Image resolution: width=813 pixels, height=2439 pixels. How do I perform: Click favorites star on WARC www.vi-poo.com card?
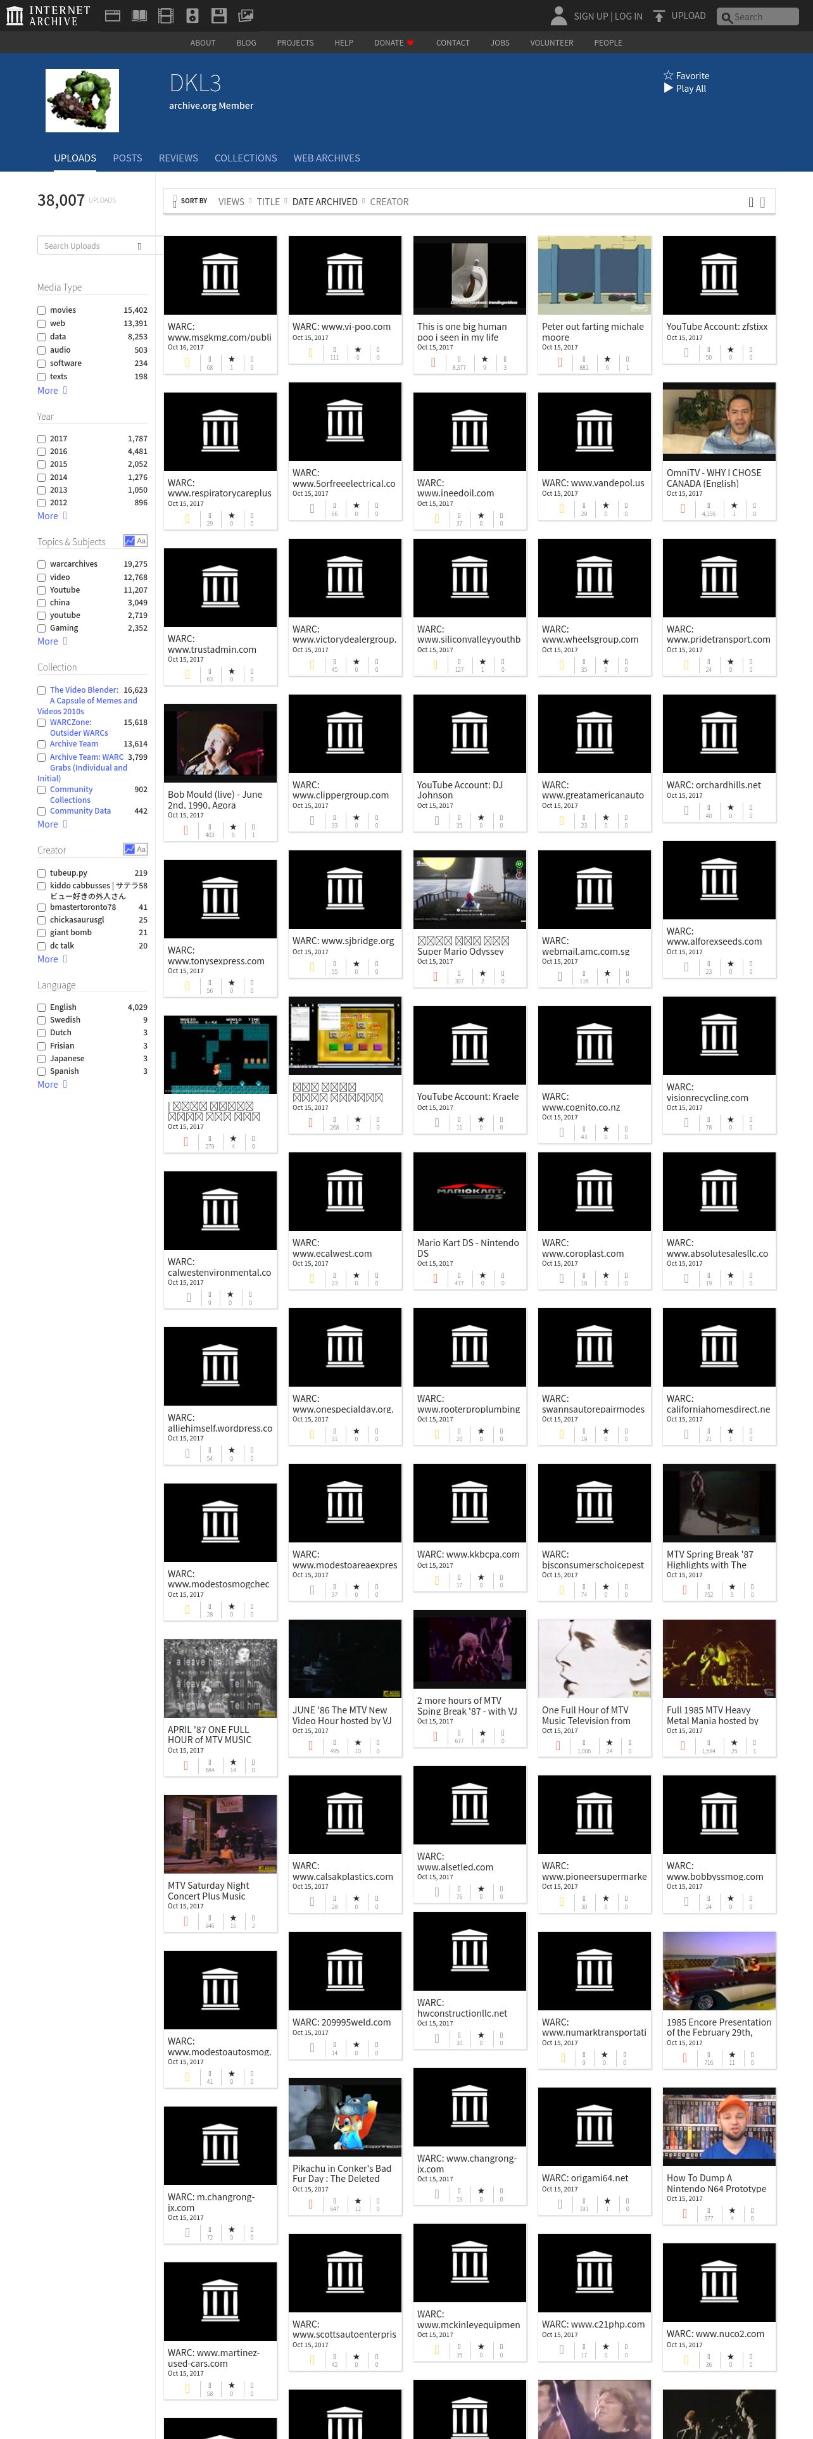pyautogui.click(x=357, y=350)
